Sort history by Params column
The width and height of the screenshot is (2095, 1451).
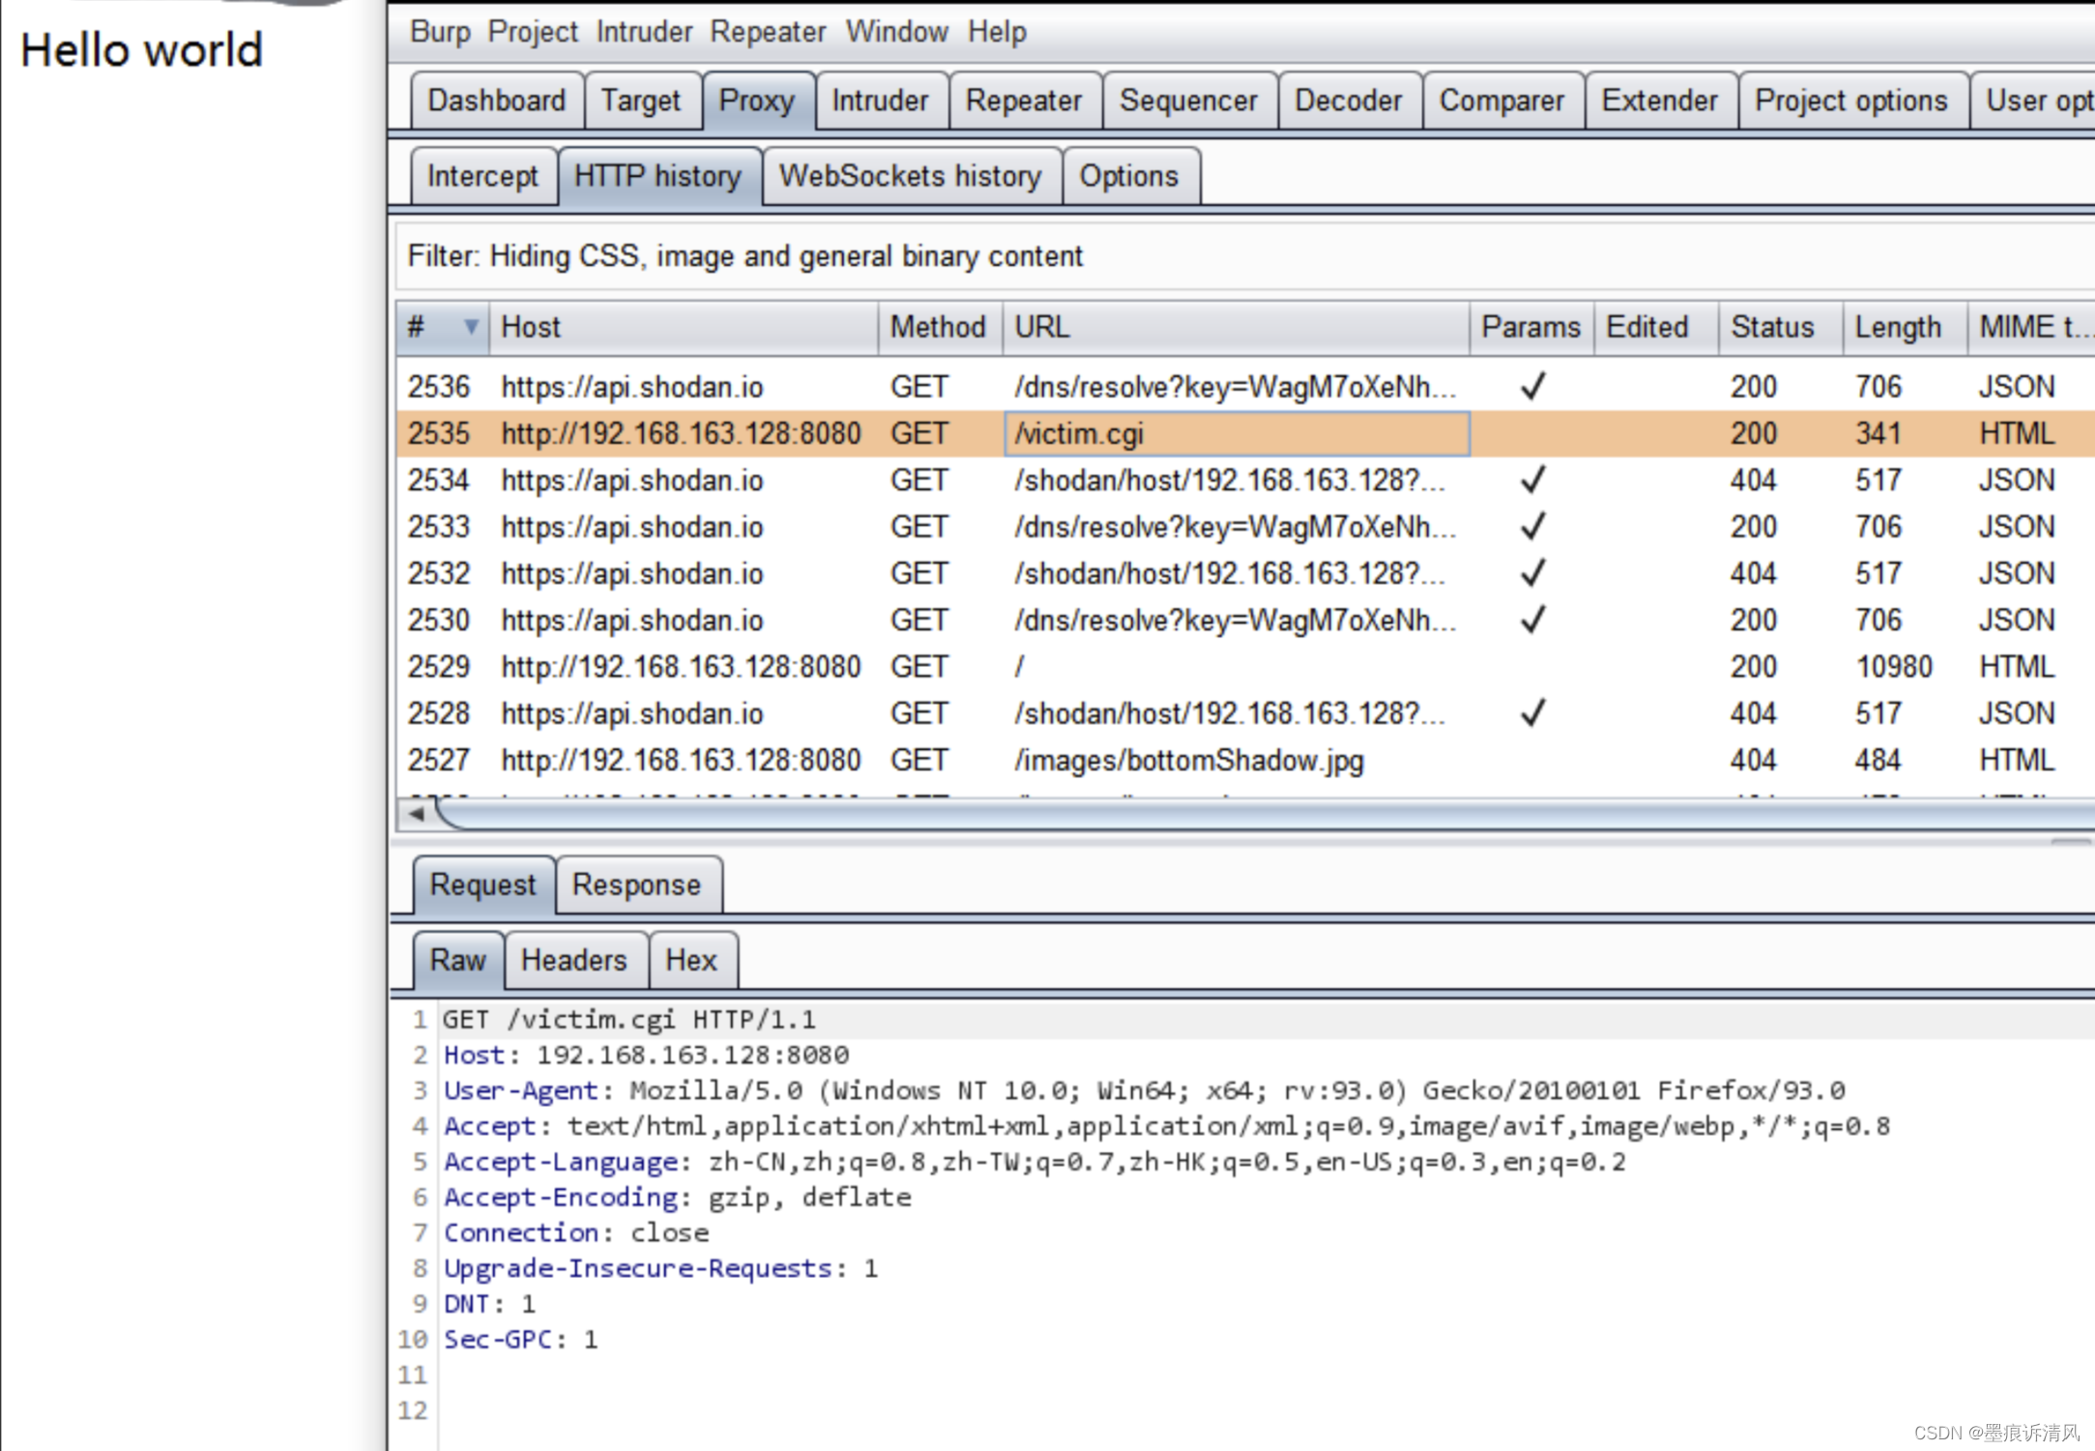(x=1531, y=327)
